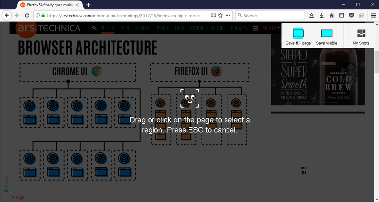Bookmark this page with the star icon
The image size is (379, 202).
click(x=220, y=16)
